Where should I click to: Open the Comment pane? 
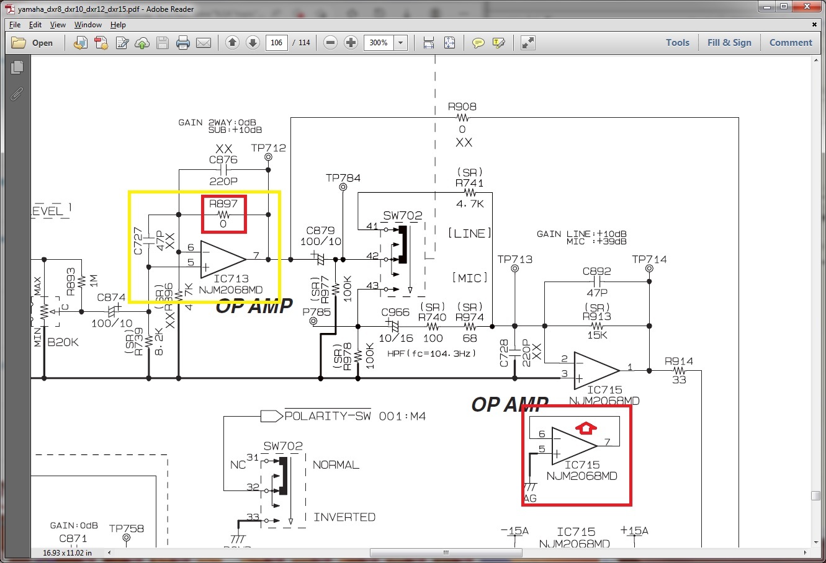[791, 43]
